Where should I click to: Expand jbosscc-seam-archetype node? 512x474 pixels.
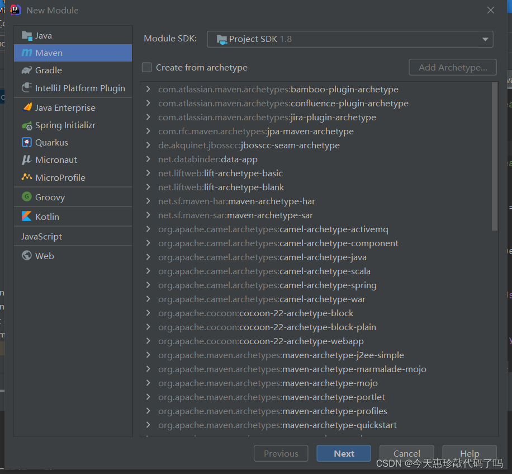[x=148, y=145]
